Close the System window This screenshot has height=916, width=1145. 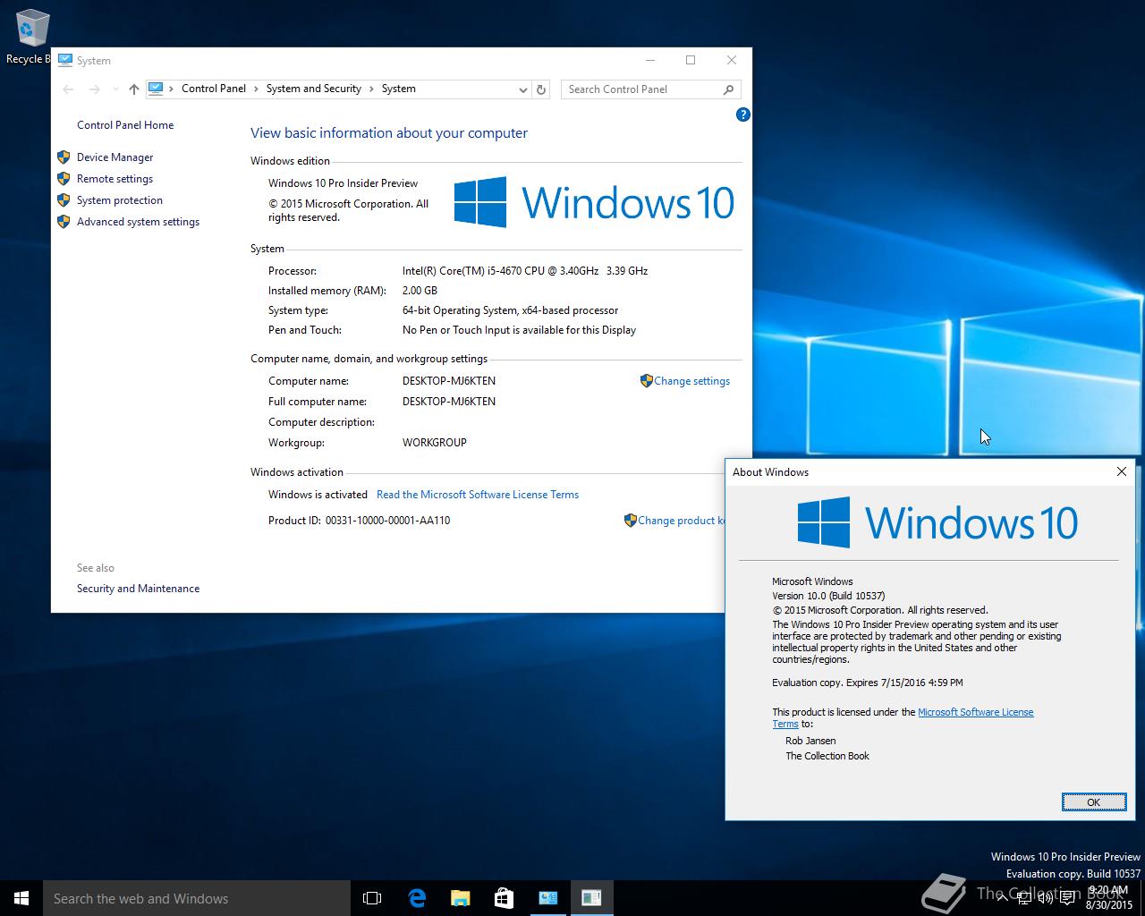732,60
